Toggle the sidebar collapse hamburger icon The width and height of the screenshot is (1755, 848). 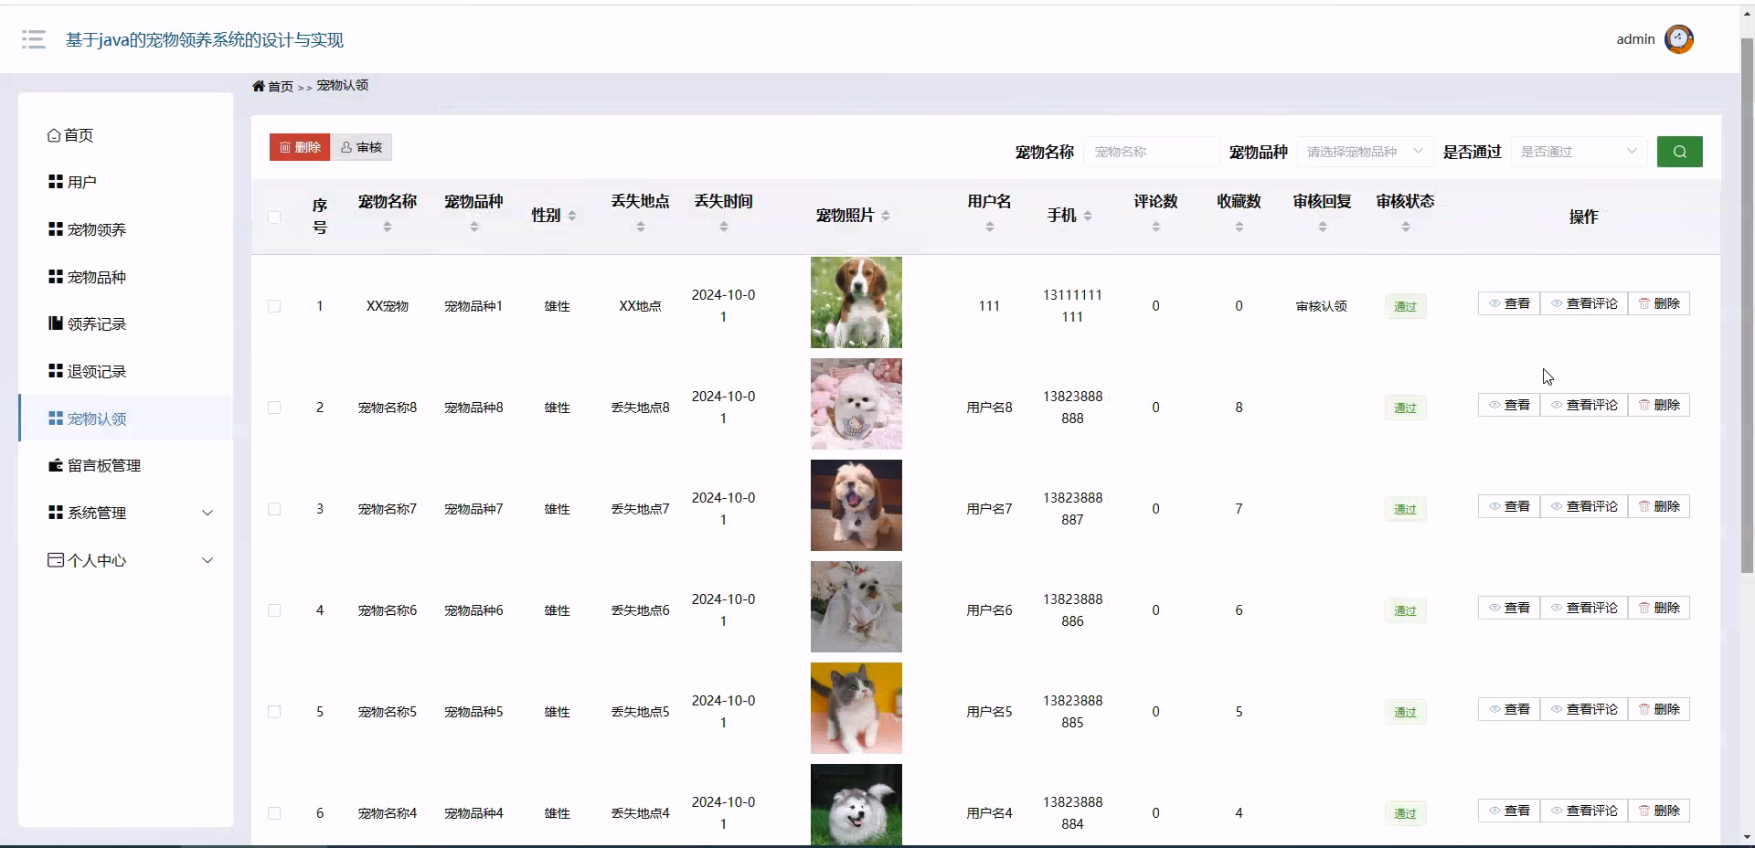tap(34, 39)
